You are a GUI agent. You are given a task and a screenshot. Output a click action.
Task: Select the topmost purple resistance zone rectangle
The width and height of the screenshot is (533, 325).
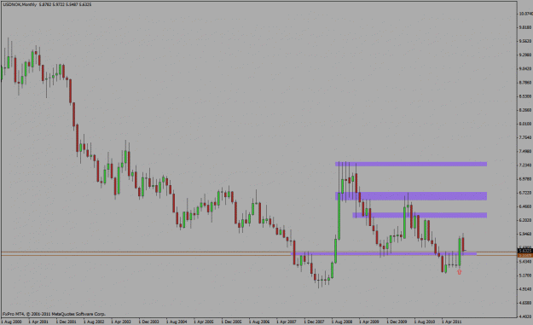[411, 164]
